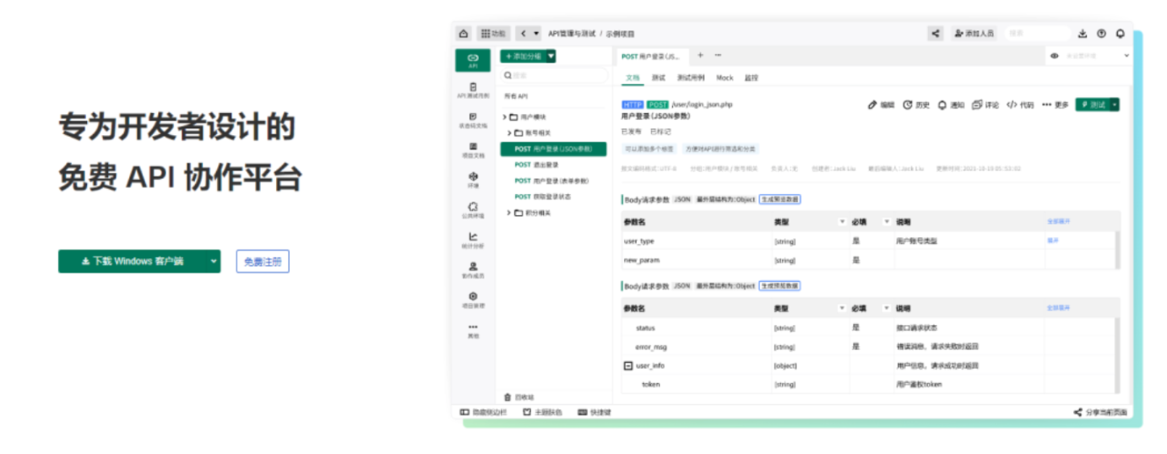This screenshot has height=454, width=1167.
Task: Click the home icon in the top bar
Action: pyautogui.click(x=463, y=34)
